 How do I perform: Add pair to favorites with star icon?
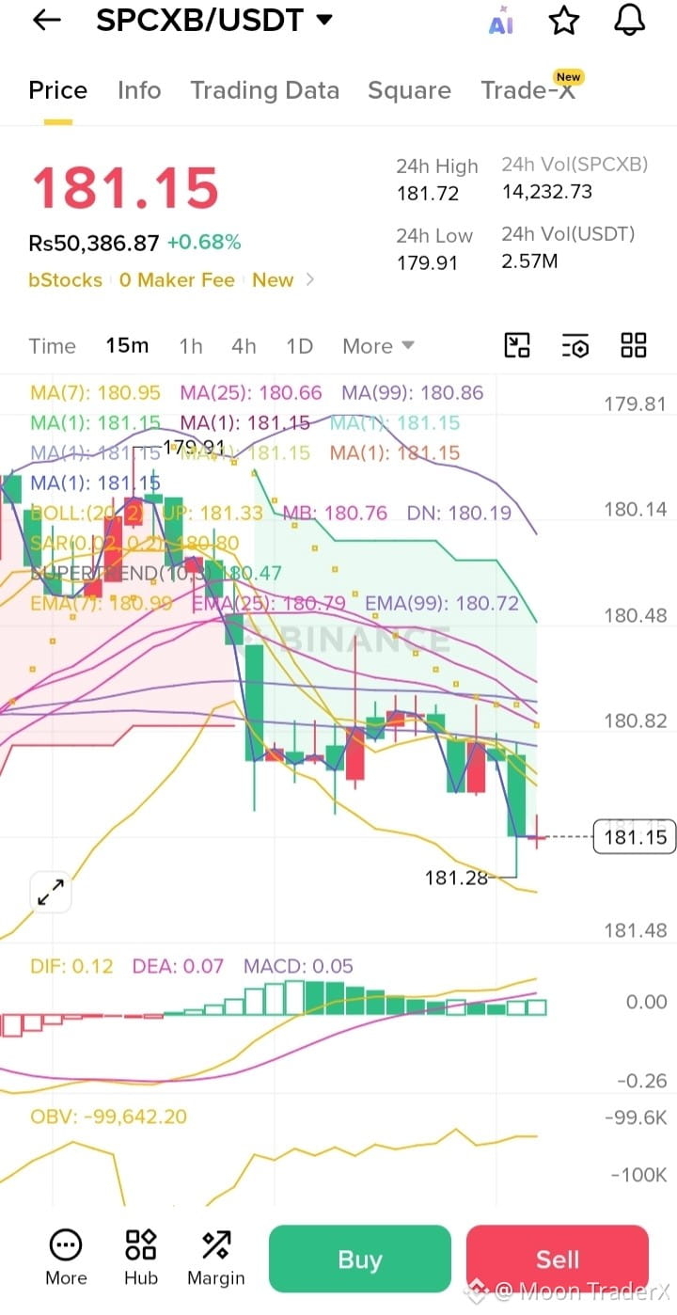tap(563, 20)
